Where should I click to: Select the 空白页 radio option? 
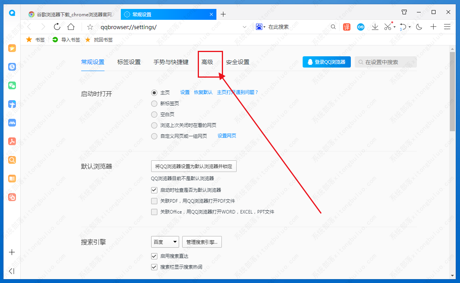coord(154,115)
